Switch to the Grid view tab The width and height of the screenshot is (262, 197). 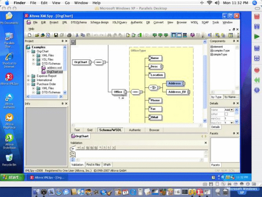[90, 130]
